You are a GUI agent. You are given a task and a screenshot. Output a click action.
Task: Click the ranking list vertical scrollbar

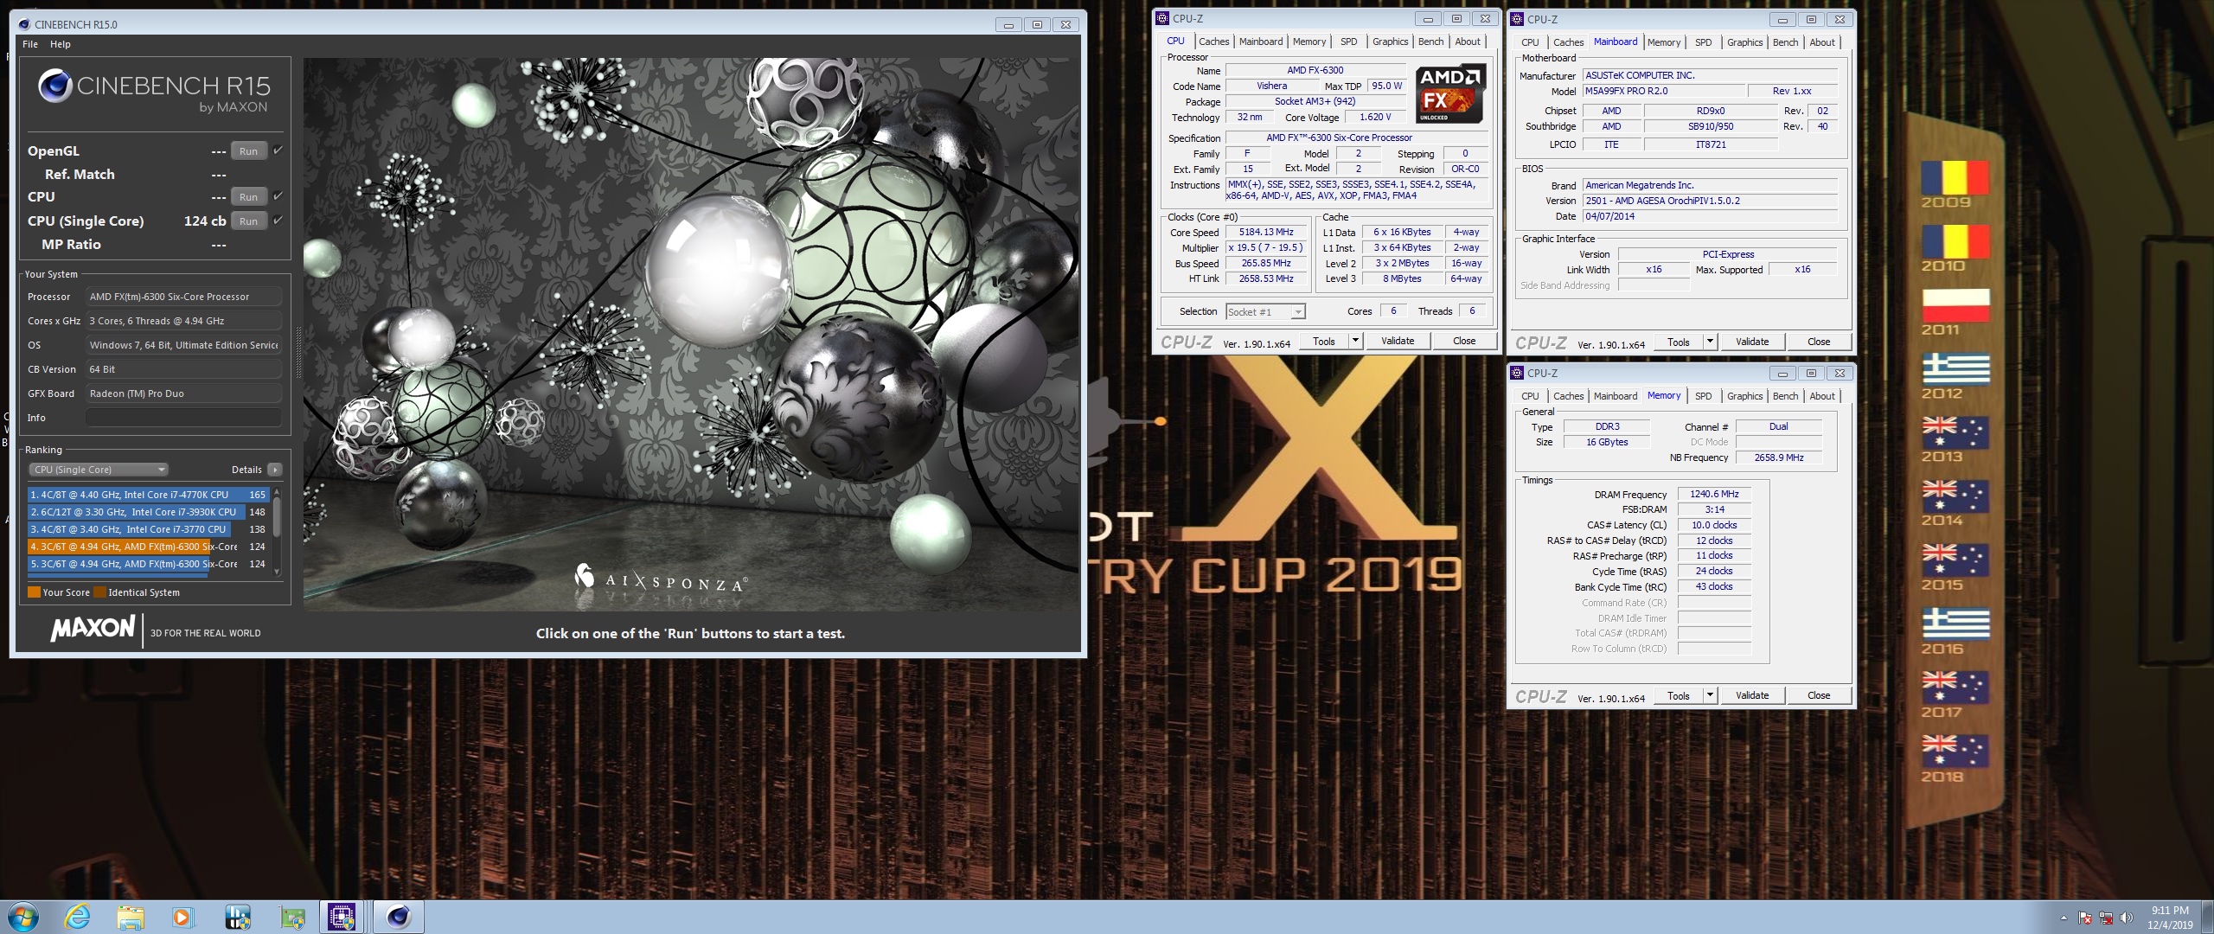tap(277, 530)
